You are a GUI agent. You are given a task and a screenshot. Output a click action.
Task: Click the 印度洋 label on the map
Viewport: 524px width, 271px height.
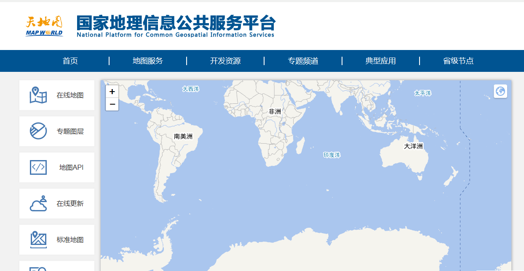pyautogui.click(x=331, y=155)
